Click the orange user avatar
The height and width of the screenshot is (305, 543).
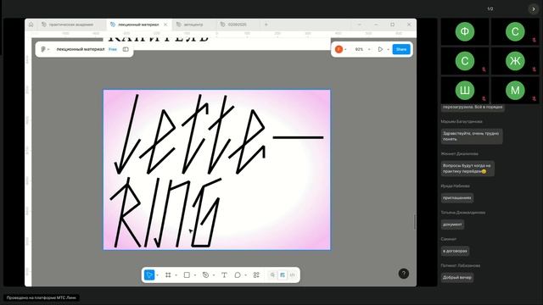pos(339,49)
